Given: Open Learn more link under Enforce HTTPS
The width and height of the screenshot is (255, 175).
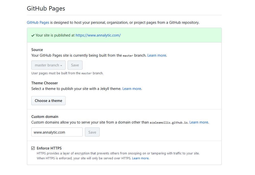Looking at the screenshot, I should pos(140,158).
